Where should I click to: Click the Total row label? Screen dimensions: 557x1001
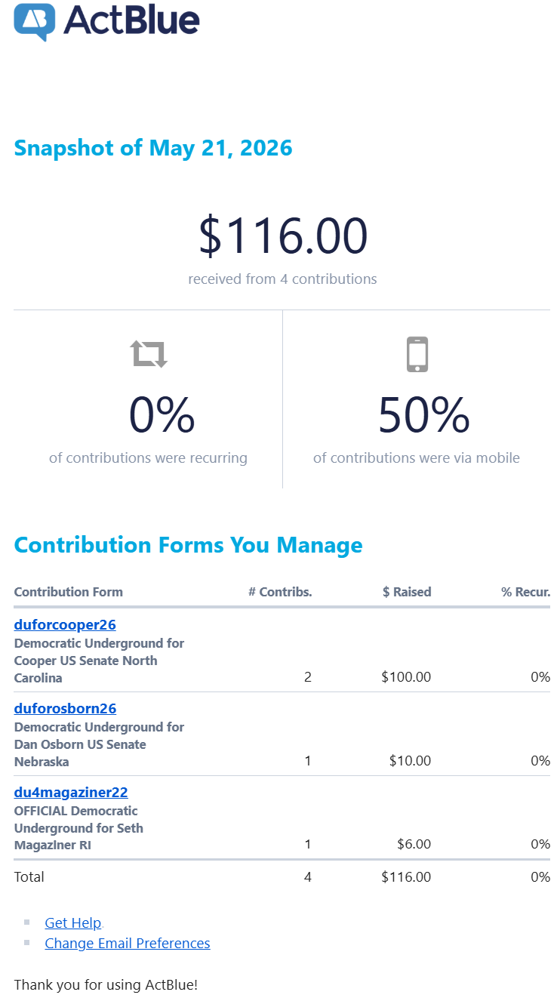point(29,877)
